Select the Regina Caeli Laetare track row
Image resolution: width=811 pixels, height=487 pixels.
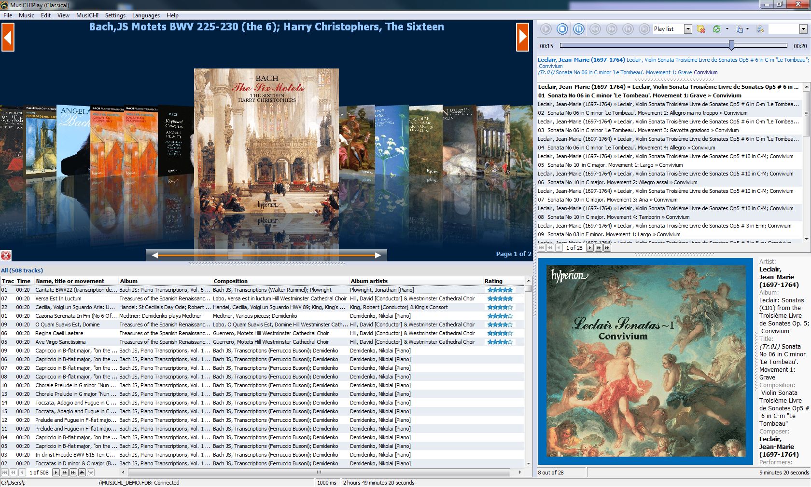click(x=262, y=333)
